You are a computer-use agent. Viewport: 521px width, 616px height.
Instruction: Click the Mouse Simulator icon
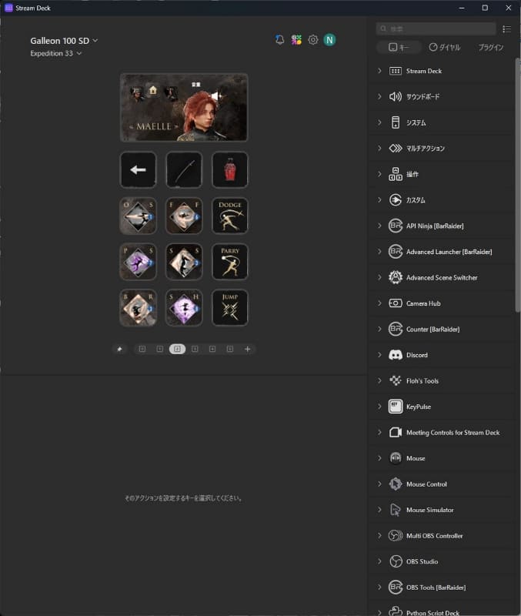point(396,510)
